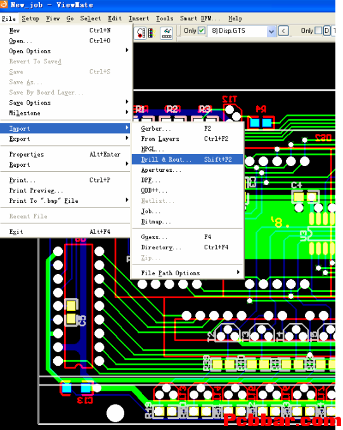Choose Print... from the File menu
Image resolution: width=343 pixels, height=430 pixels.
65,180
